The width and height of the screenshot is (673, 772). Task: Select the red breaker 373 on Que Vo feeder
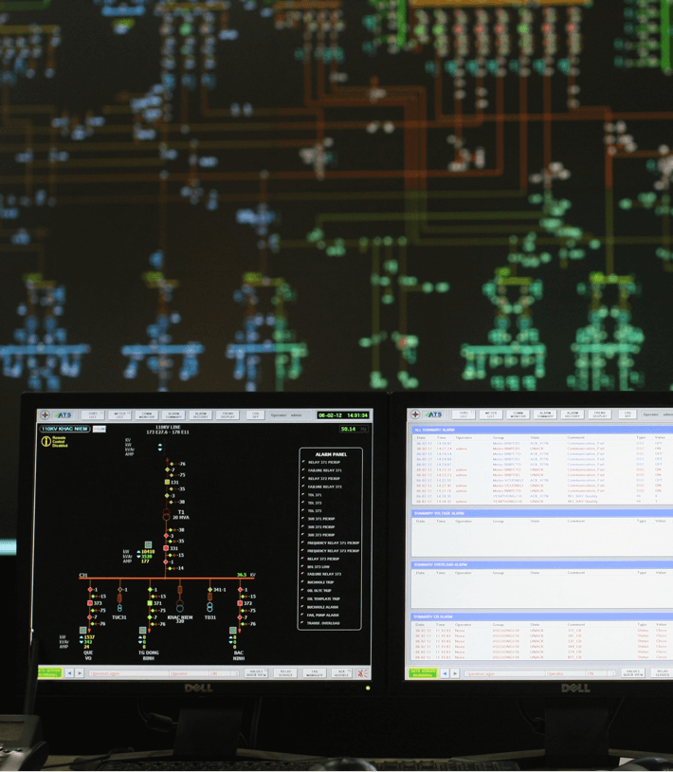[x=90, y=602]
